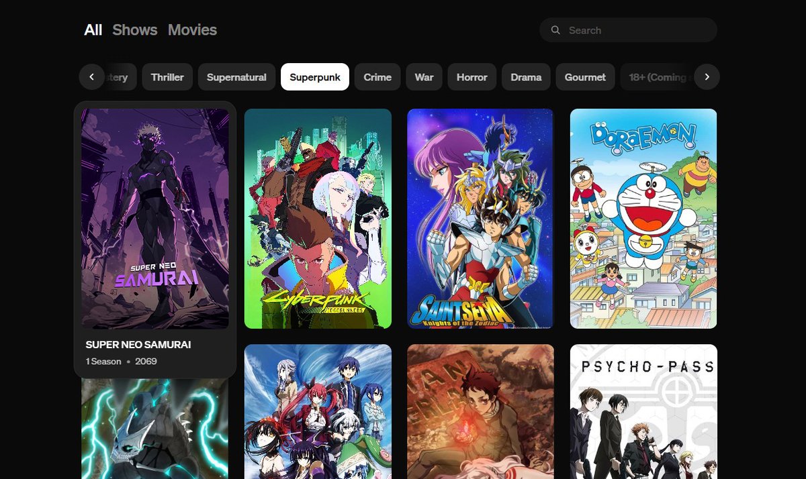Viewport: 806px width, 479px height.
Task: Open the poster with group of anime girls
Action: (318, 411)
